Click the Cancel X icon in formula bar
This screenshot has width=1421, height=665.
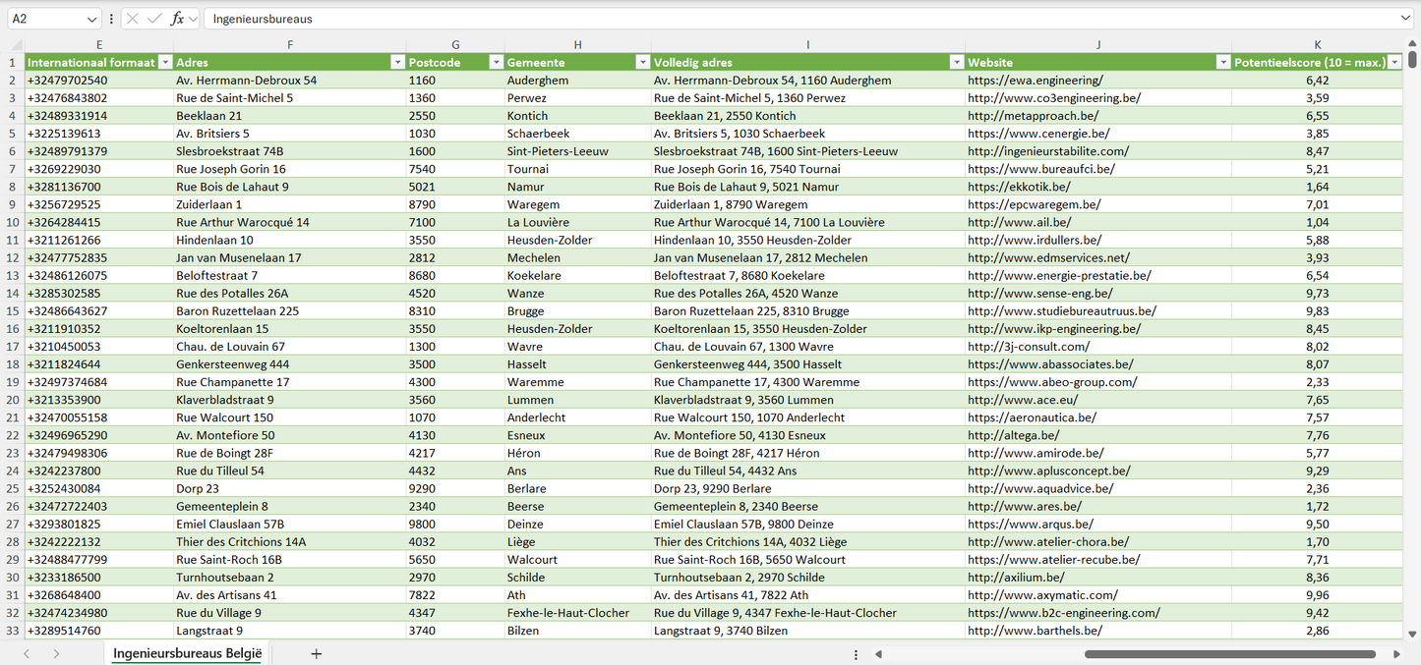(x=133, y=19)
